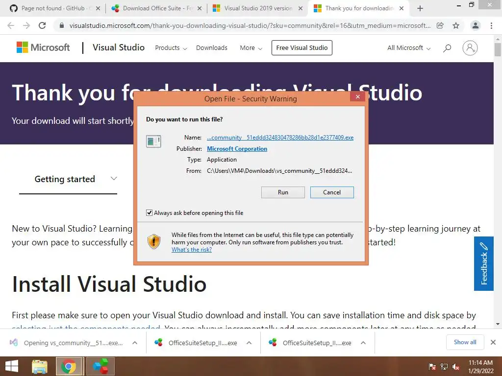Image resolution: width=502 pixels, height=376 pixels.
Task: Switch to the Visual Studio 2019 version tab
Action: point(258,8)
